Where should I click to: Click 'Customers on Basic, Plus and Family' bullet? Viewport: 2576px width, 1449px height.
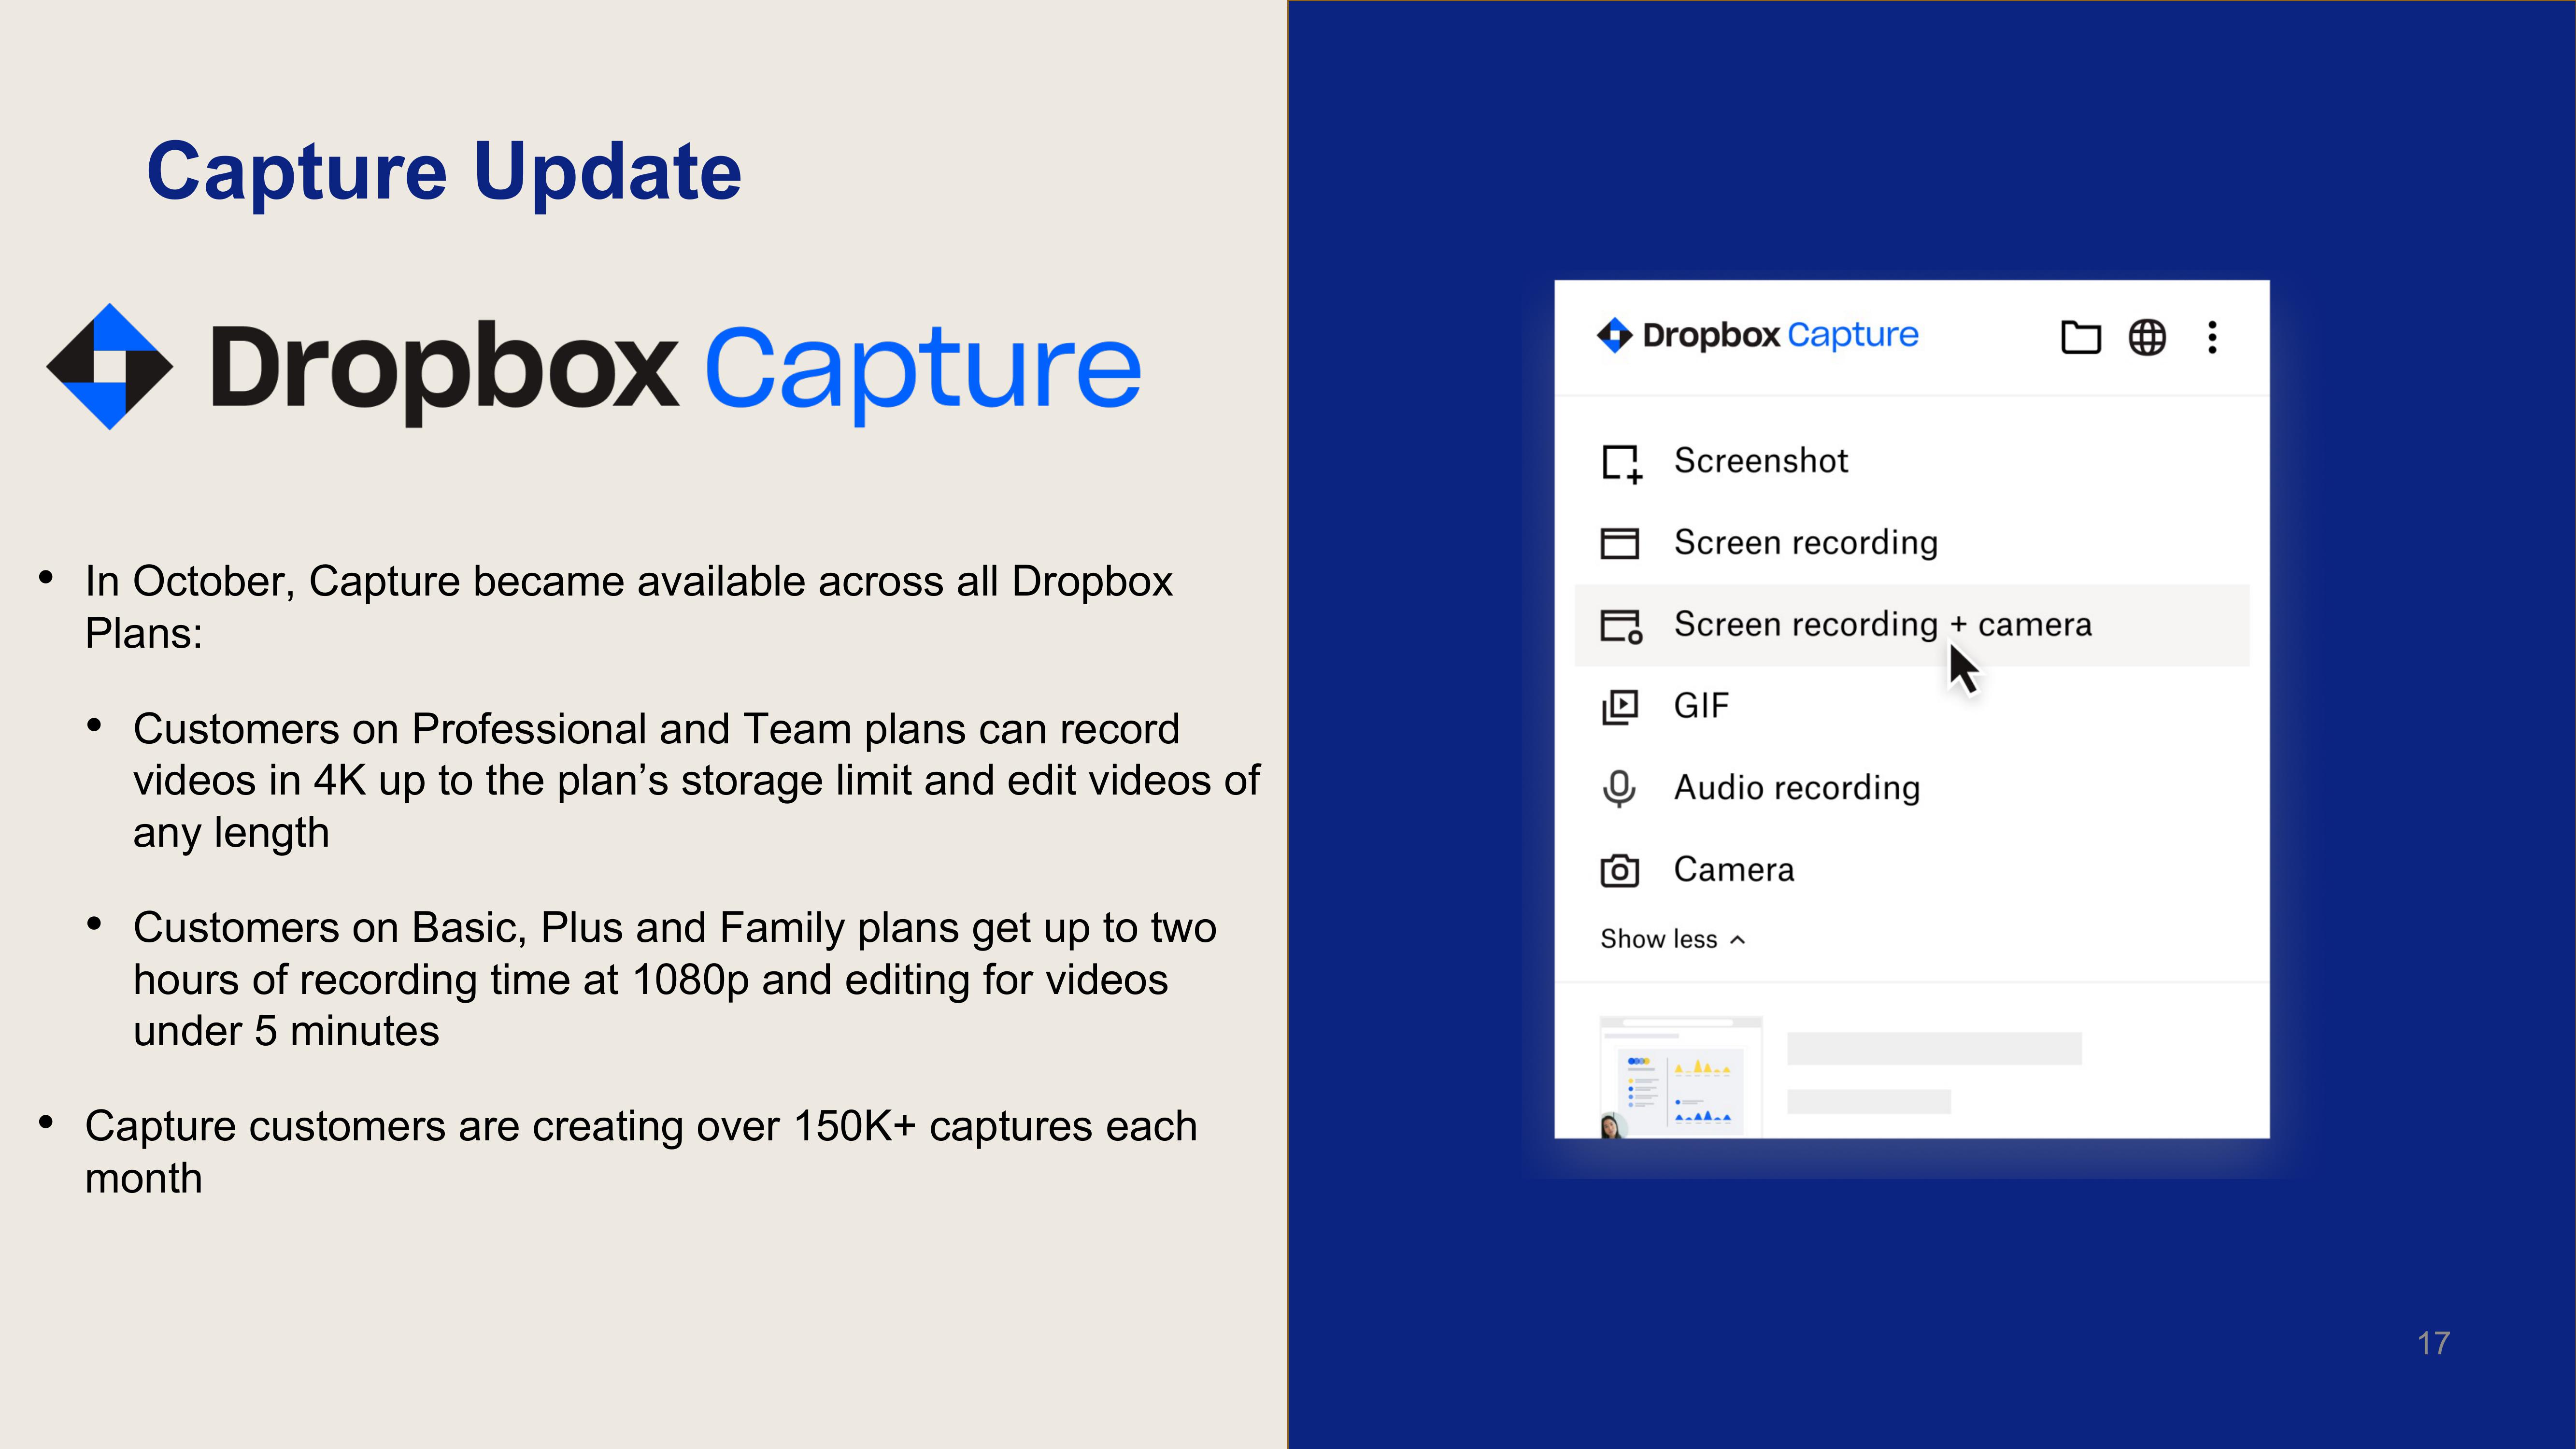[x=675, y=979]
